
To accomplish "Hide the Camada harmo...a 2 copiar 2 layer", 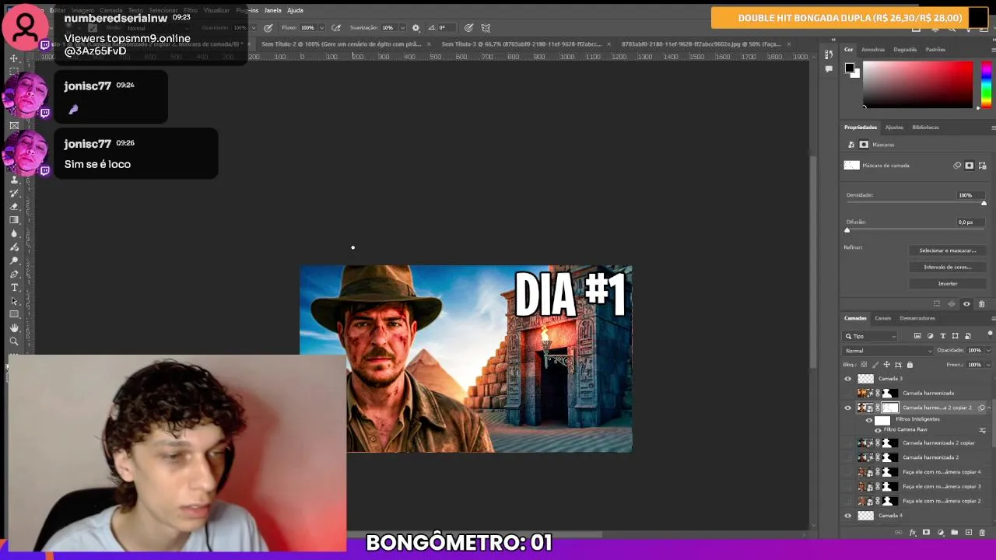I will coord(848,408).
